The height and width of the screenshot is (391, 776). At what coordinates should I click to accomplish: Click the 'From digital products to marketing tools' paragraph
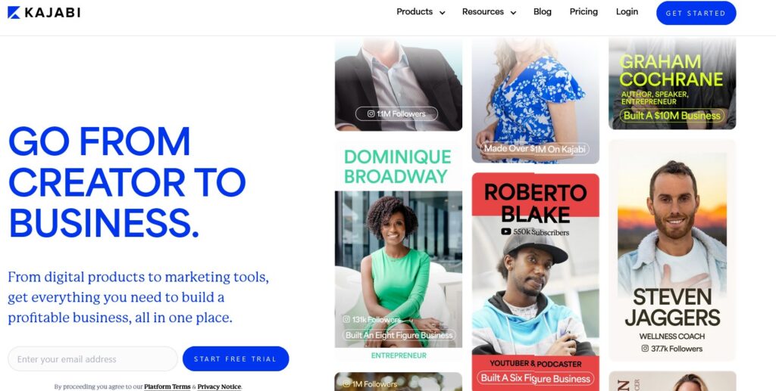(138, 297)
